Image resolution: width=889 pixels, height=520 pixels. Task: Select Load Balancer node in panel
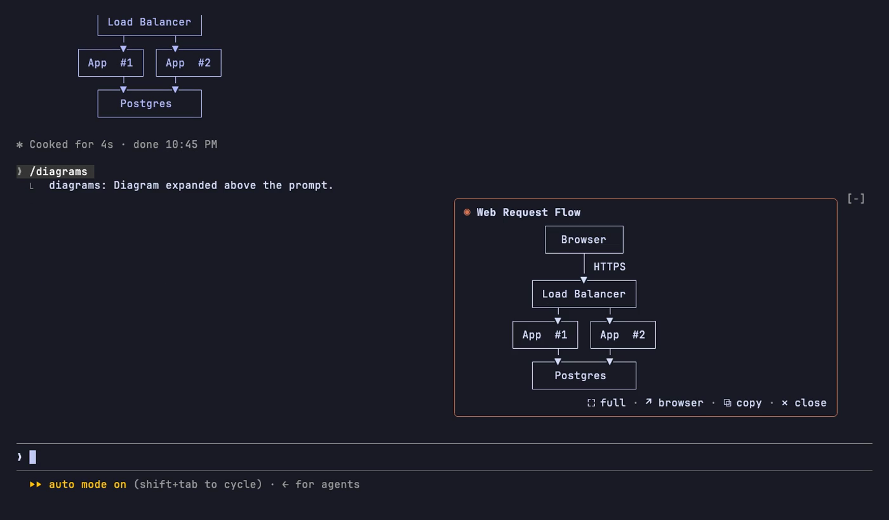pos(584,294)
